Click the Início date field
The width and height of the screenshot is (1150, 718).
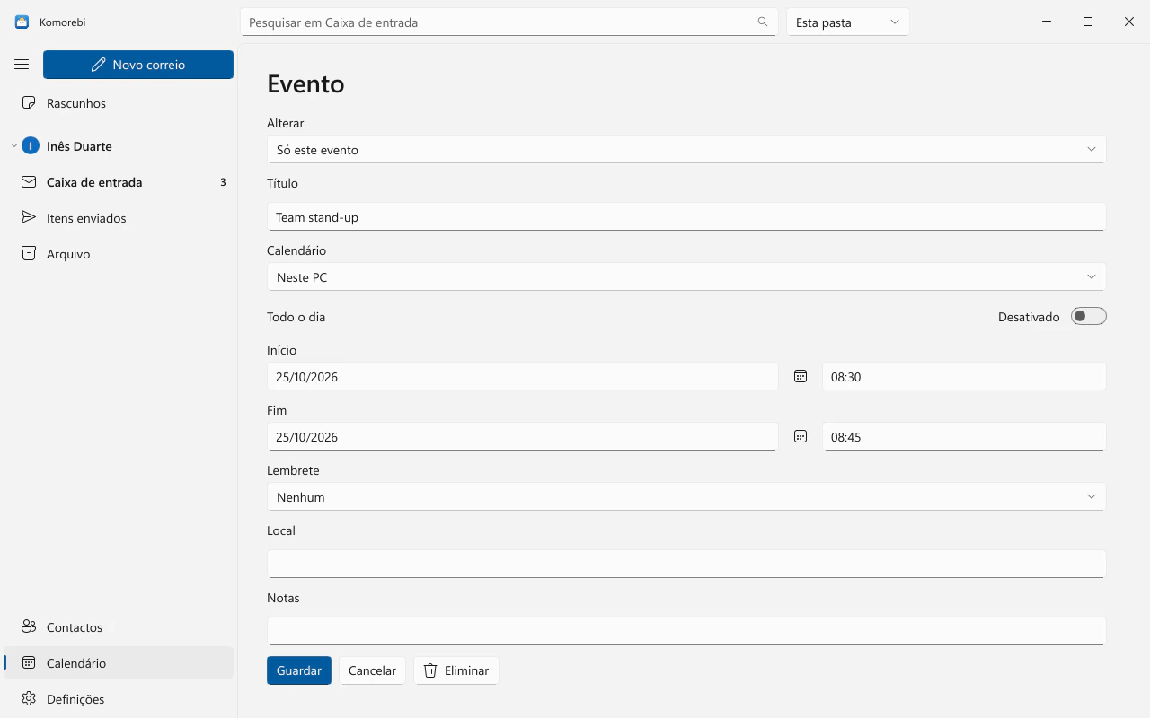[x=523, y=376]
